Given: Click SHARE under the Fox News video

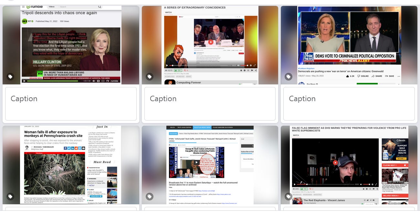Looking at the screenshot, I should 377,76.
